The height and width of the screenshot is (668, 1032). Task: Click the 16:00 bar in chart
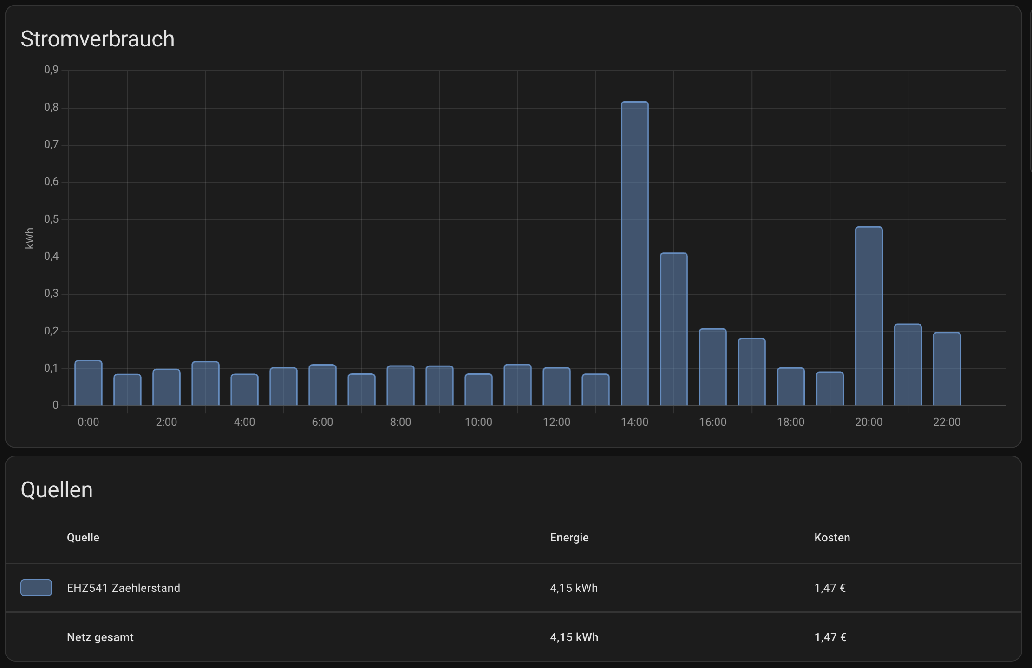click(712, 367)
